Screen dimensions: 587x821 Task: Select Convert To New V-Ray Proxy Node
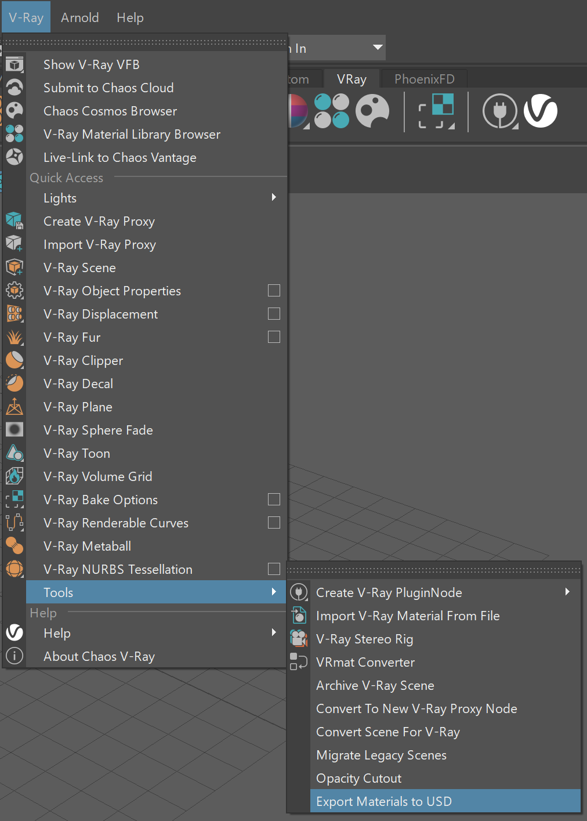pos(445,708)
